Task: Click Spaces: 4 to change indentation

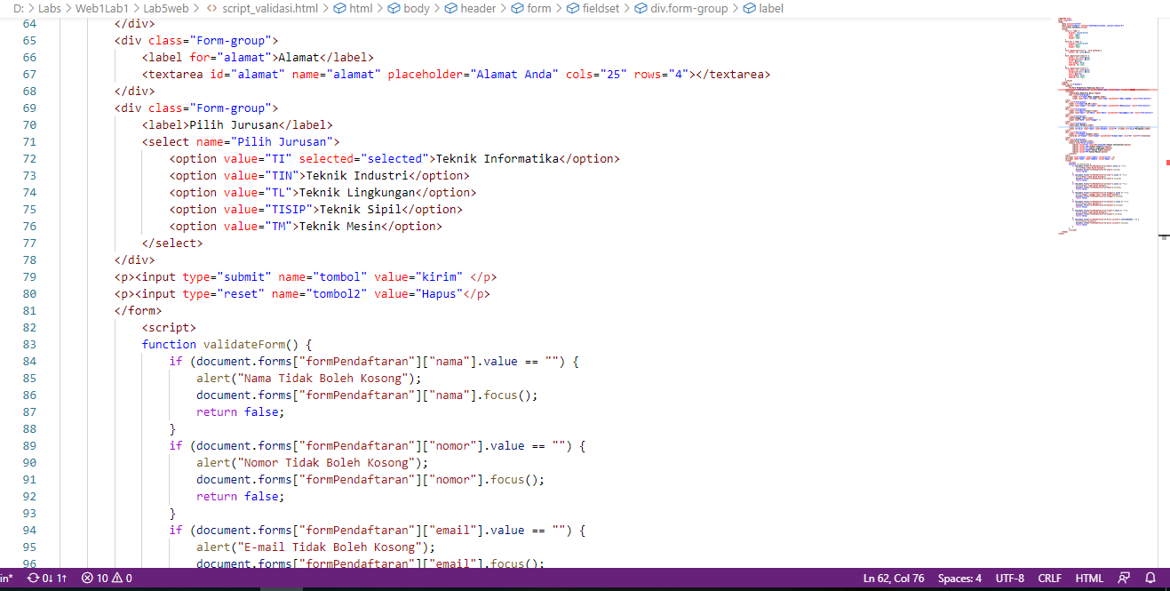Action: tap(959, 578)
